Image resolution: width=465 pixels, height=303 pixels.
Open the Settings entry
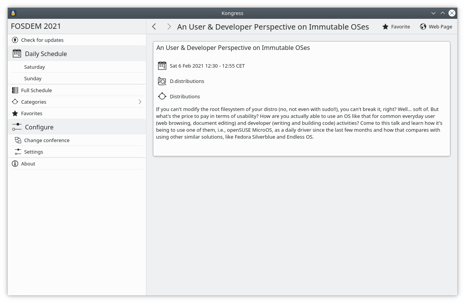coord(33,152)
